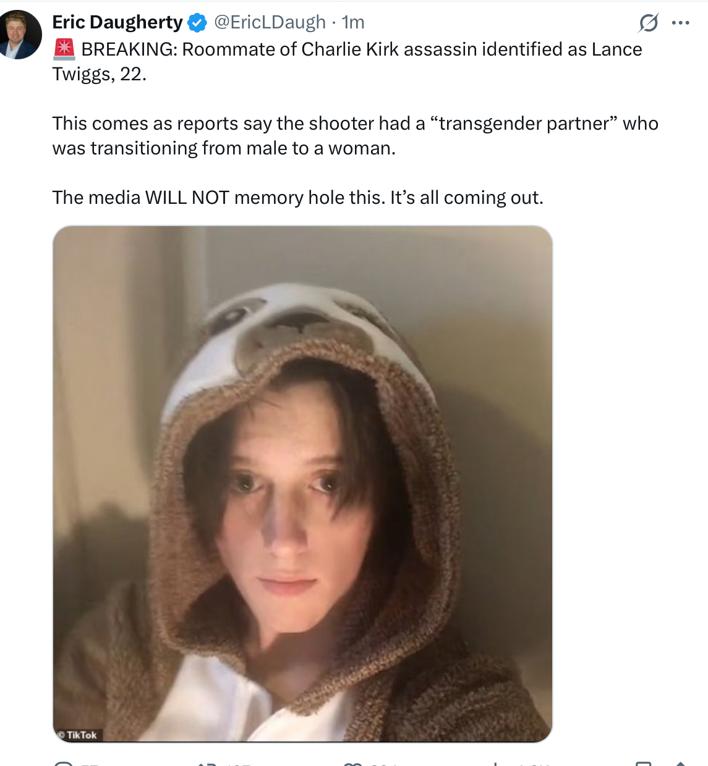This screenshot has width=708, height=766.
Task: Bookmark the post
Action: pos(644,764)
